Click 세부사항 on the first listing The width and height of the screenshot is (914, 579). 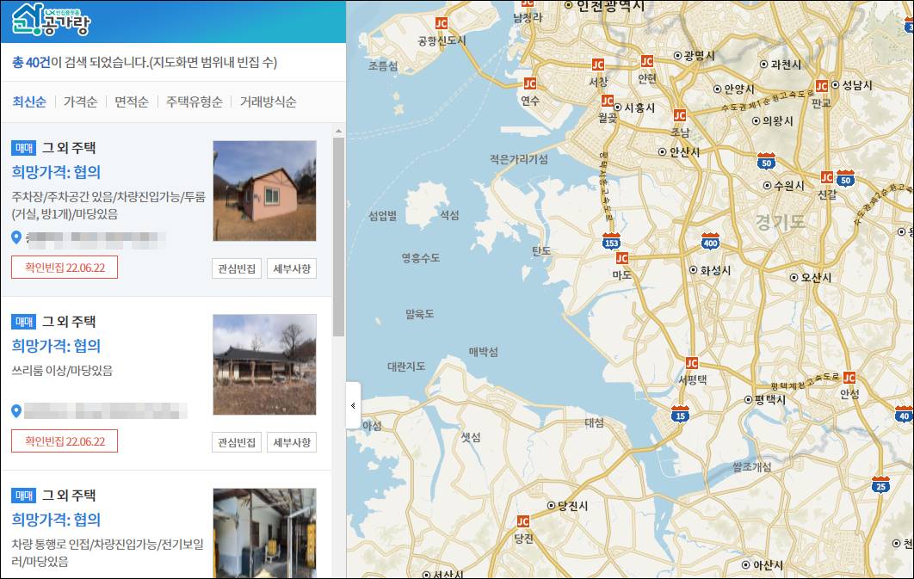(x=292, y=268)
